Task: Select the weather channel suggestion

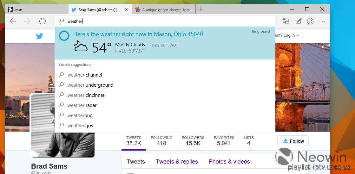Action: pos(165,75)
